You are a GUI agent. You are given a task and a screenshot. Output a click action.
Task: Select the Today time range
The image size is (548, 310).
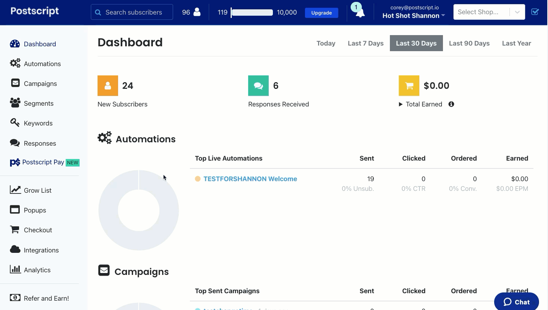[326, 43]
